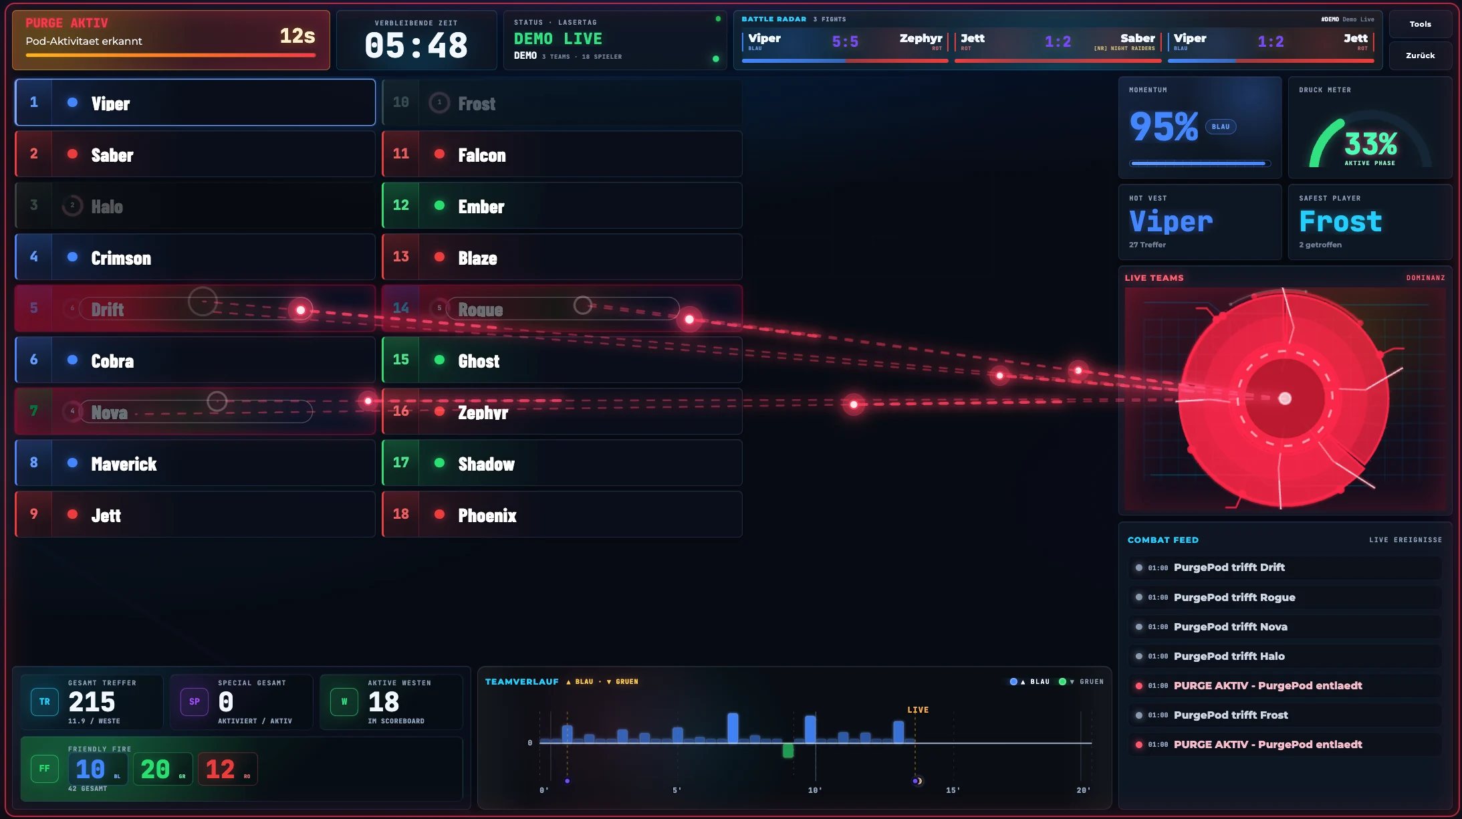Click the PURGE AKTIV alert banner
This screenshot has width=1462, height=819.
(x=171, y=40)
